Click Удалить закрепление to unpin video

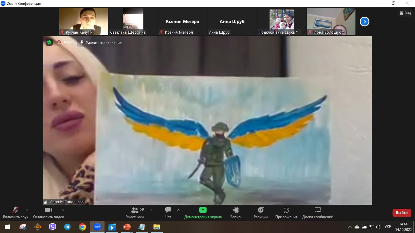101,43
